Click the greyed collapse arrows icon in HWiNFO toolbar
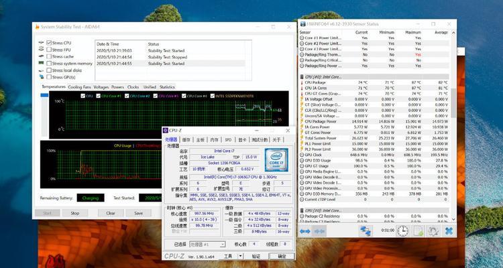The width and height of the screenshot is (503, 268). click(x=319, y=230)
